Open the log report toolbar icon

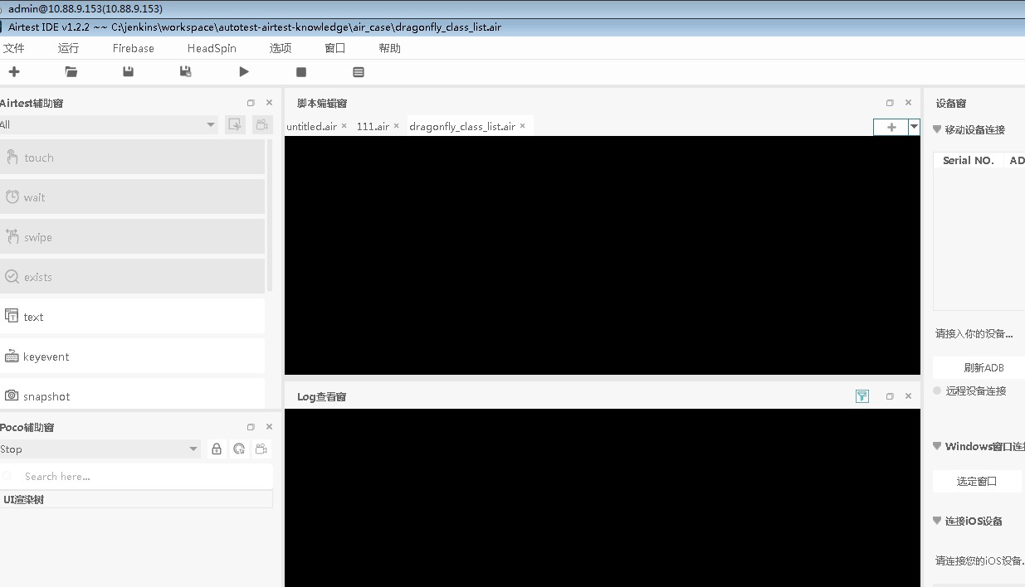click(359, 72)
